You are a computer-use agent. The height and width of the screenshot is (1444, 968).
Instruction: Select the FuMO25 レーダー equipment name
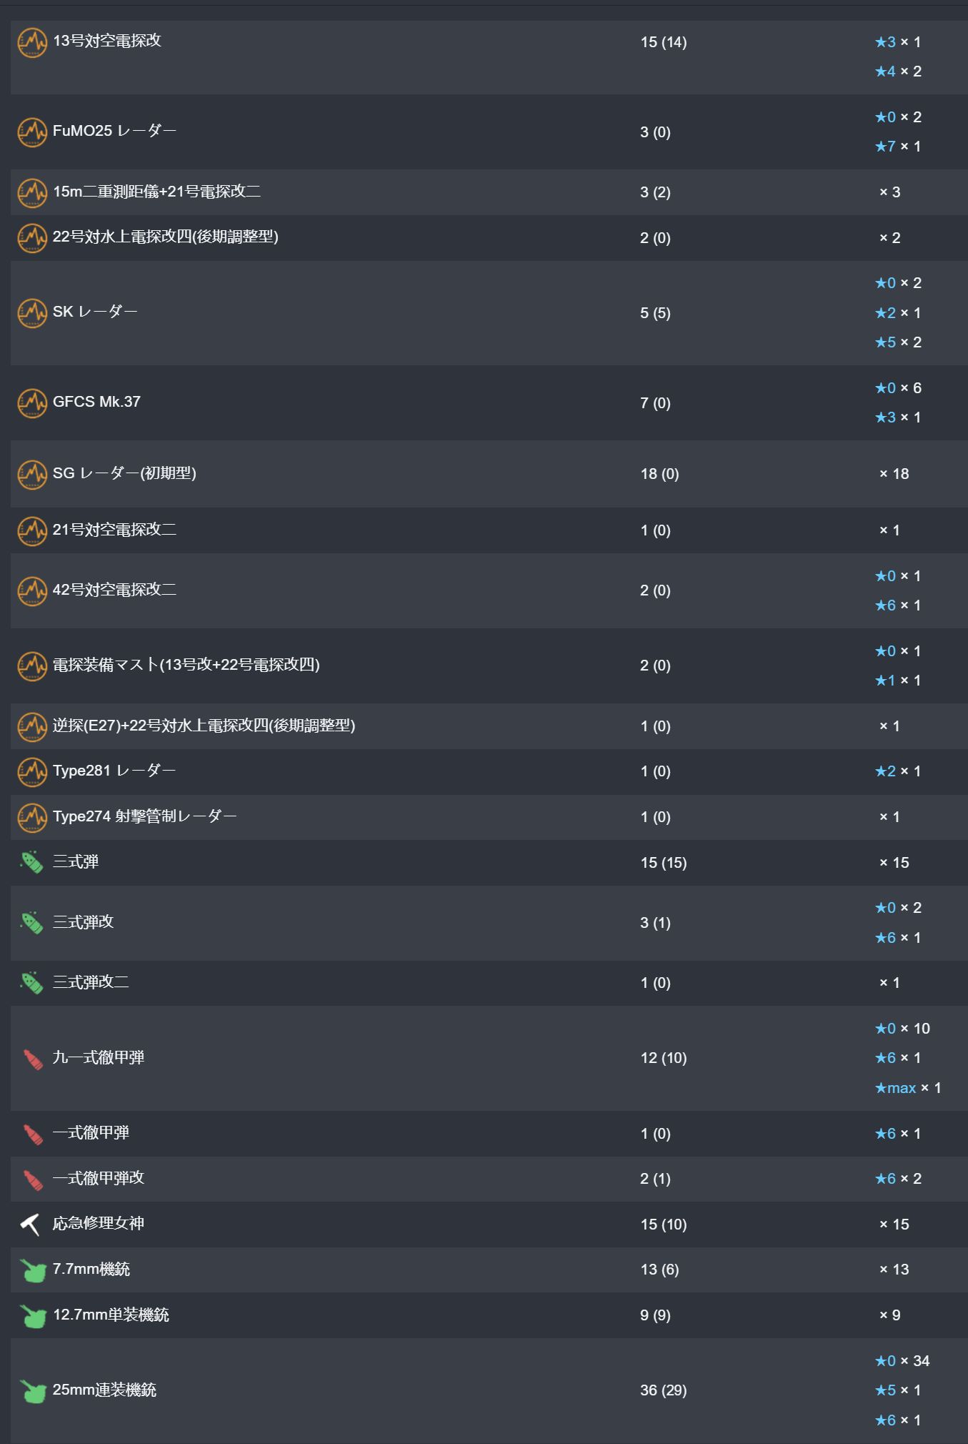tap(114, 131)
